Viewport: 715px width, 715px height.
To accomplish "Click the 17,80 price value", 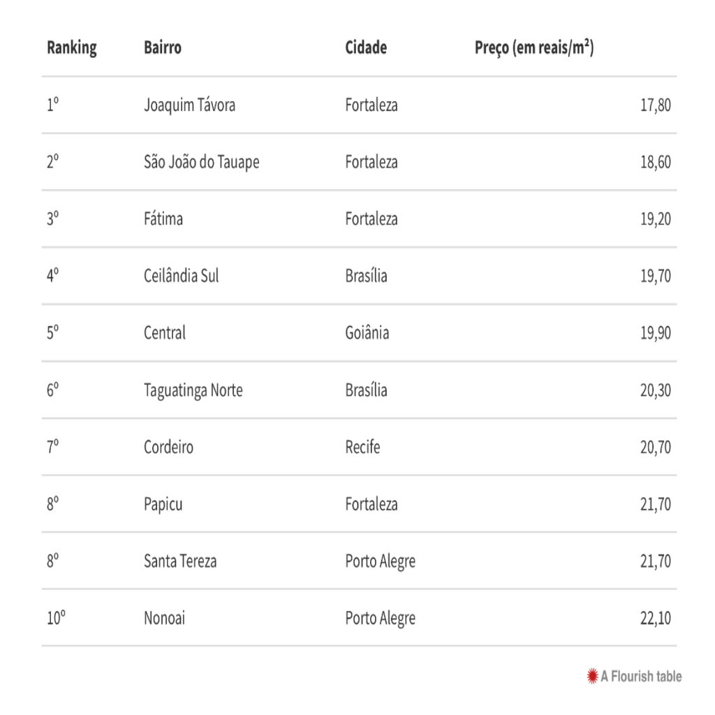I will click(655, 105).
